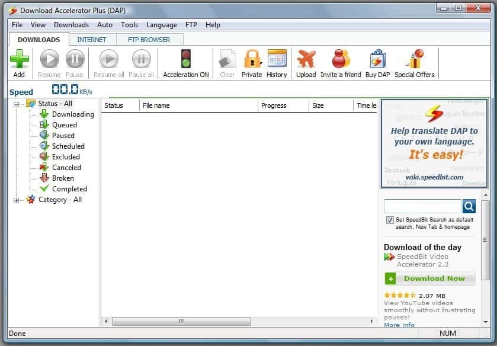The image size is (497, 346).
Task: Open the History calendar icon
Action: point(277,58)
